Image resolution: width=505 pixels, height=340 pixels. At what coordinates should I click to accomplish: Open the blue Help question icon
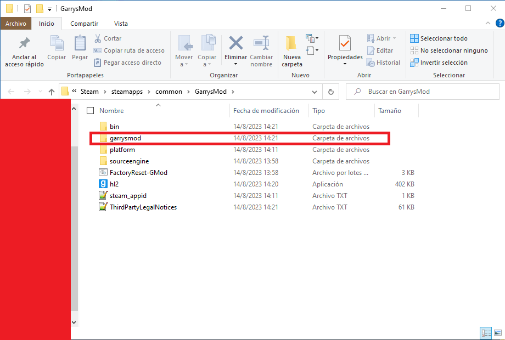500,23
